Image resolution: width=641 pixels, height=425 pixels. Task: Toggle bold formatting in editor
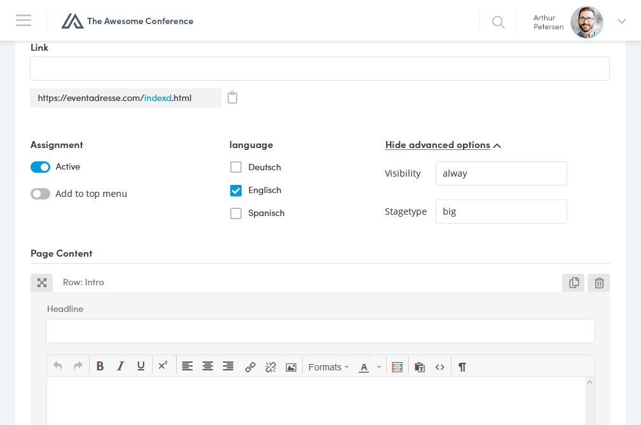coord(100,367)
